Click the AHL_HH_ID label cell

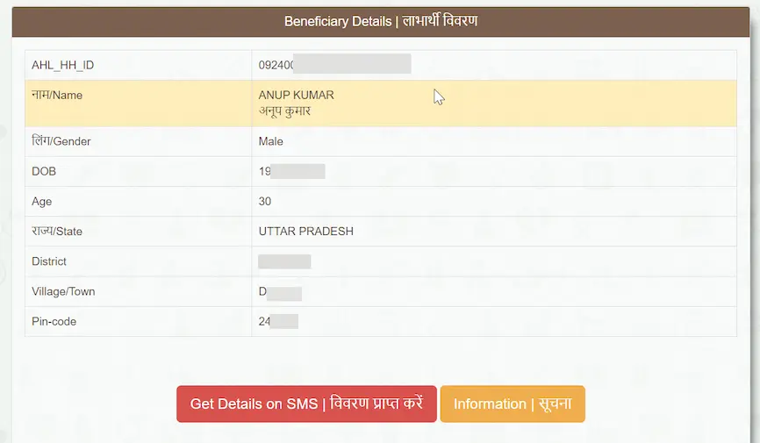pyautogui.click(x=138, y=66)
